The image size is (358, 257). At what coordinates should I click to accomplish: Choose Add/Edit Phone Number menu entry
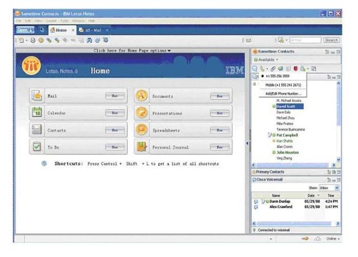click(x=283, y=93)
